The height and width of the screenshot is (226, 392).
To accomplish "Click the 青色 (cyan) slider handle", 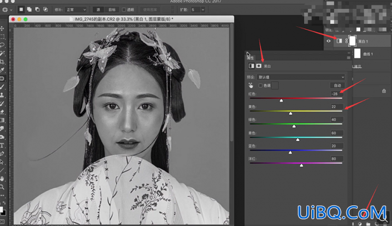I will click(297, 140).
